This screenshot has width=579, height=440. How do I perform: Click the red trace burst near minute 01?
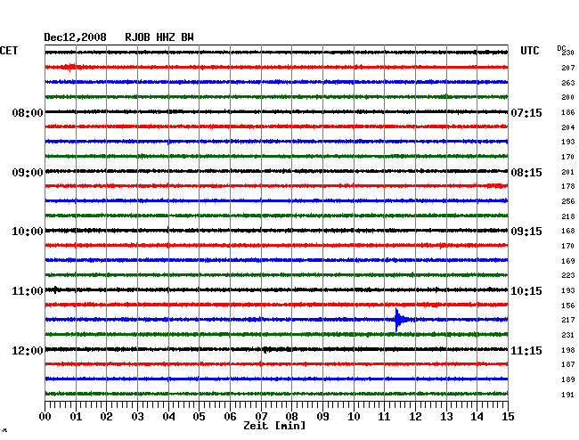pos(69,67)
